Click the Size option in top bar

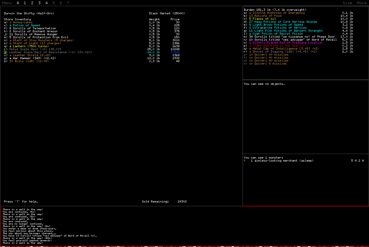[347, 3]
